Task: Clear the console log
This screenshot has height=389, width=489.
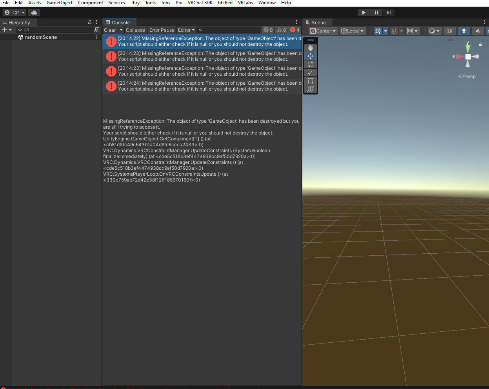Action: 110,30
